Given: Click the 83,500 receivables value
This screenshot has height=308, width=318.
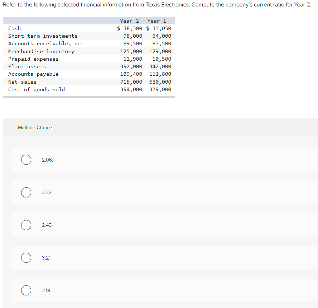Looking at the screenshot, I should coord(162,43).
